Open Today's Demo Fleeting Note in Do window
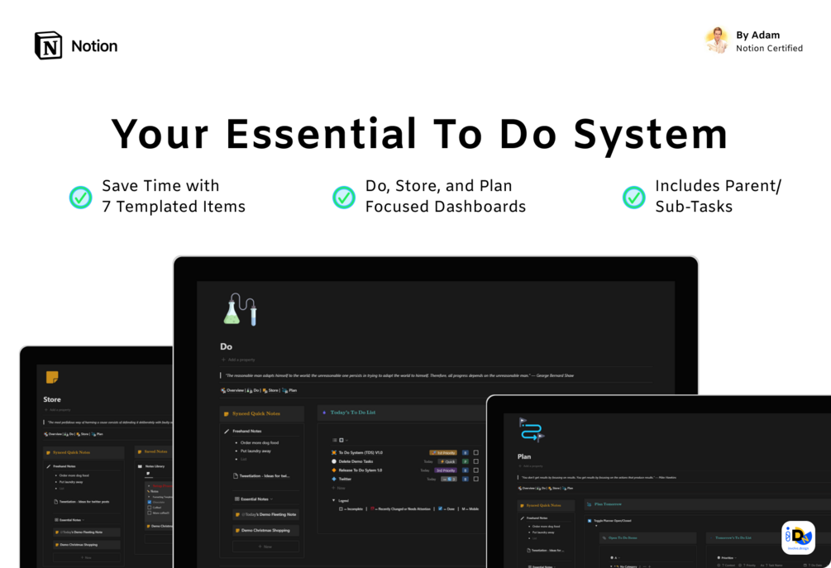This screenshot has width=831, height=568. [x=265, y=514]
